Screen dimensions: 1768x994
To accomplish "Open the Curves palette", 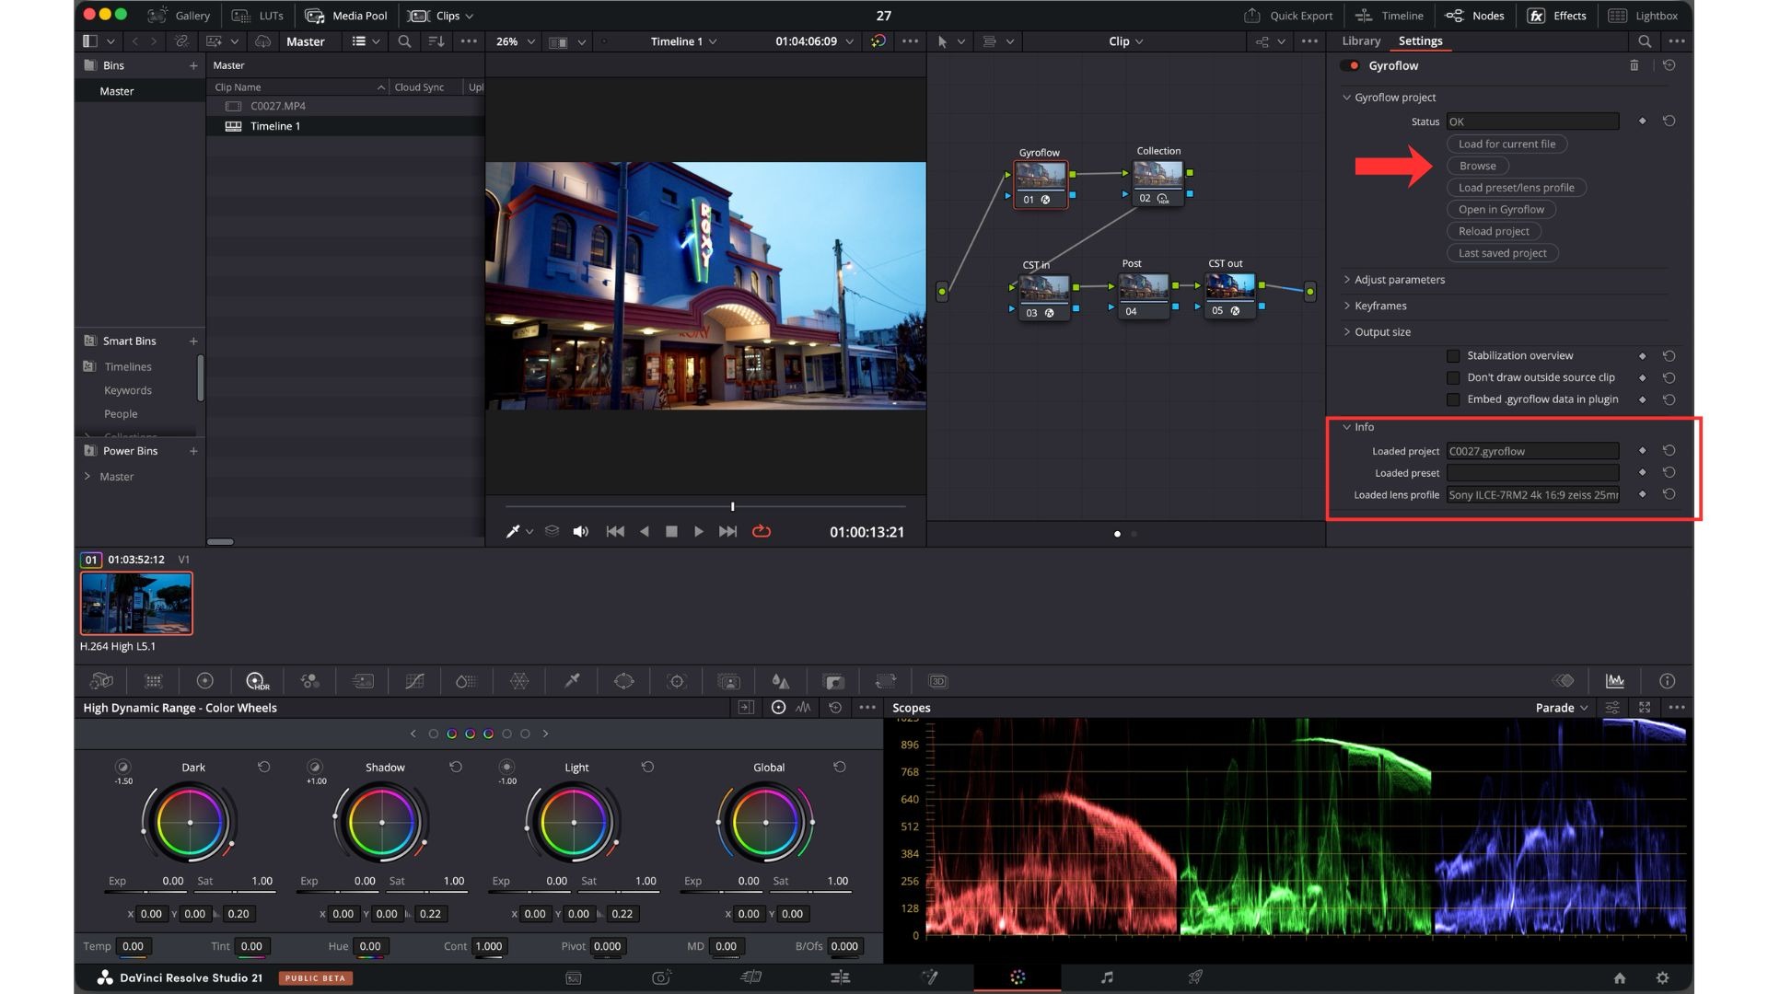I will pos(414,681).
